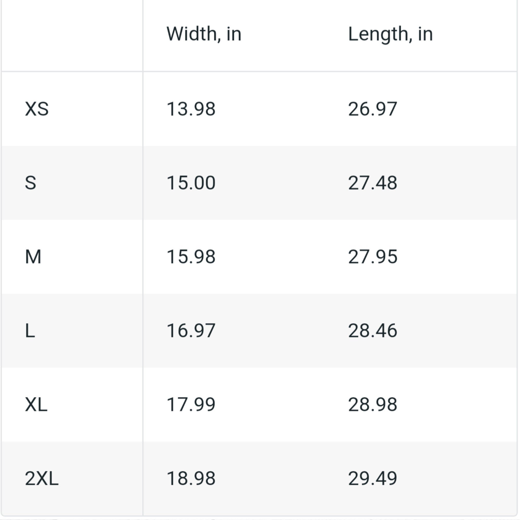The height and width of the screenshot is (520, 520).
Task: Click the Width, in column header
Action: click(204, 34)
